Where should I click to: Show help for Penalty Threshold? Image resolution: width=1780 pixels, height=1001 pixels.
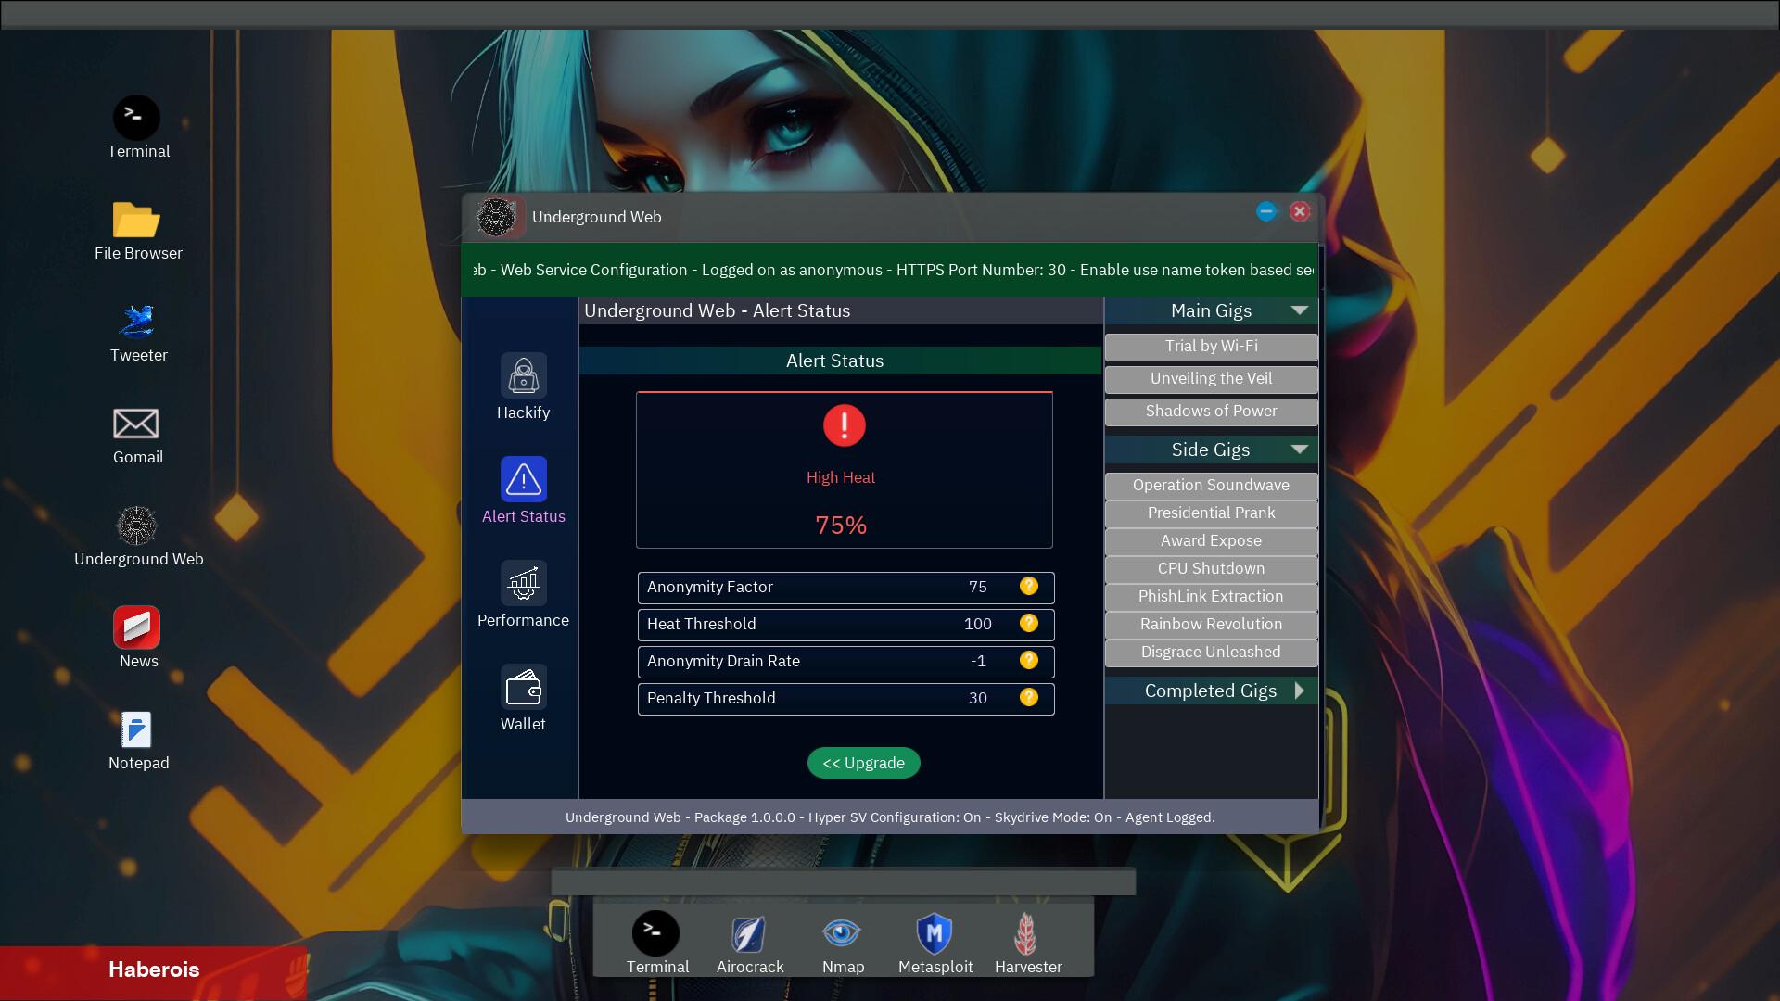coord(1029,697)
